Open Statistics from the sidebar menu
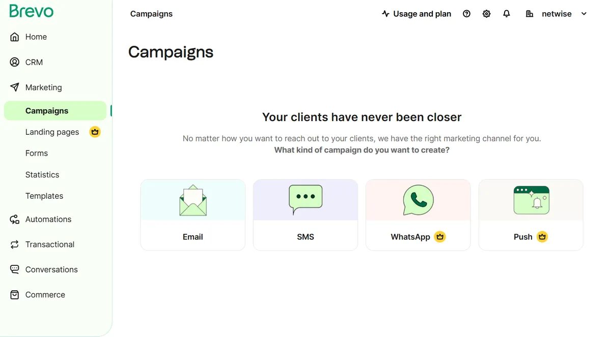The height and width of the screenshot is (337, 611). [42, 174]
